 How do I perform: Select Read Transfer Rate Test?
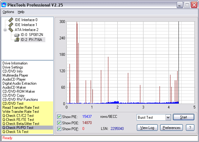point(27,108)
